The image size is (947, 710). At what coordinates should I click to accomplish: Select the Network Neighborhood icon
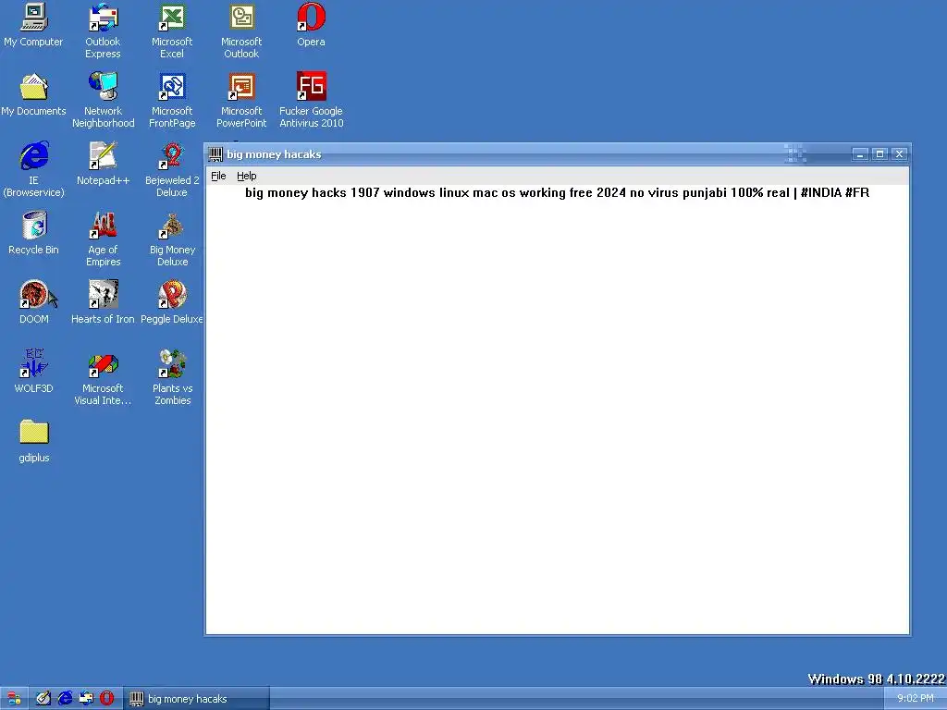pos(104,101)
